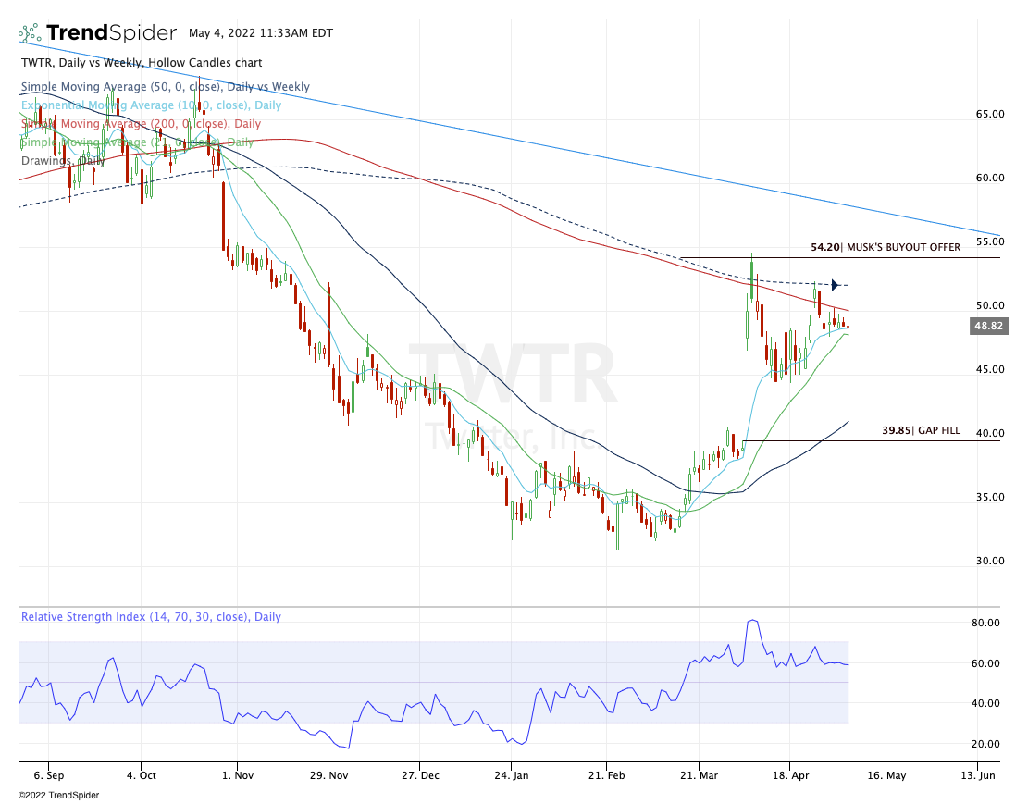Click the 60.00 price axis label
Image resolution: width=1028 pixels, height=804 pixels.
[990, 178]
